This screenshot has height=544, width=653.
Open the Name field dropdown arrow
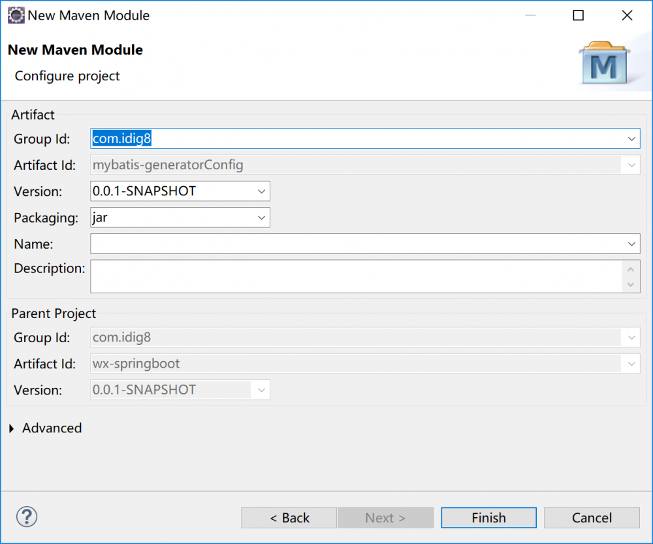coord(631,244)
